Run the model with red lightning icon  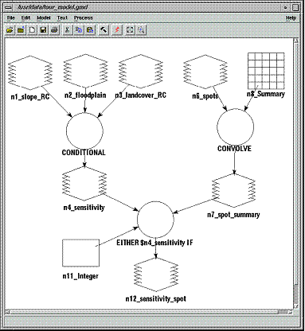117,29
